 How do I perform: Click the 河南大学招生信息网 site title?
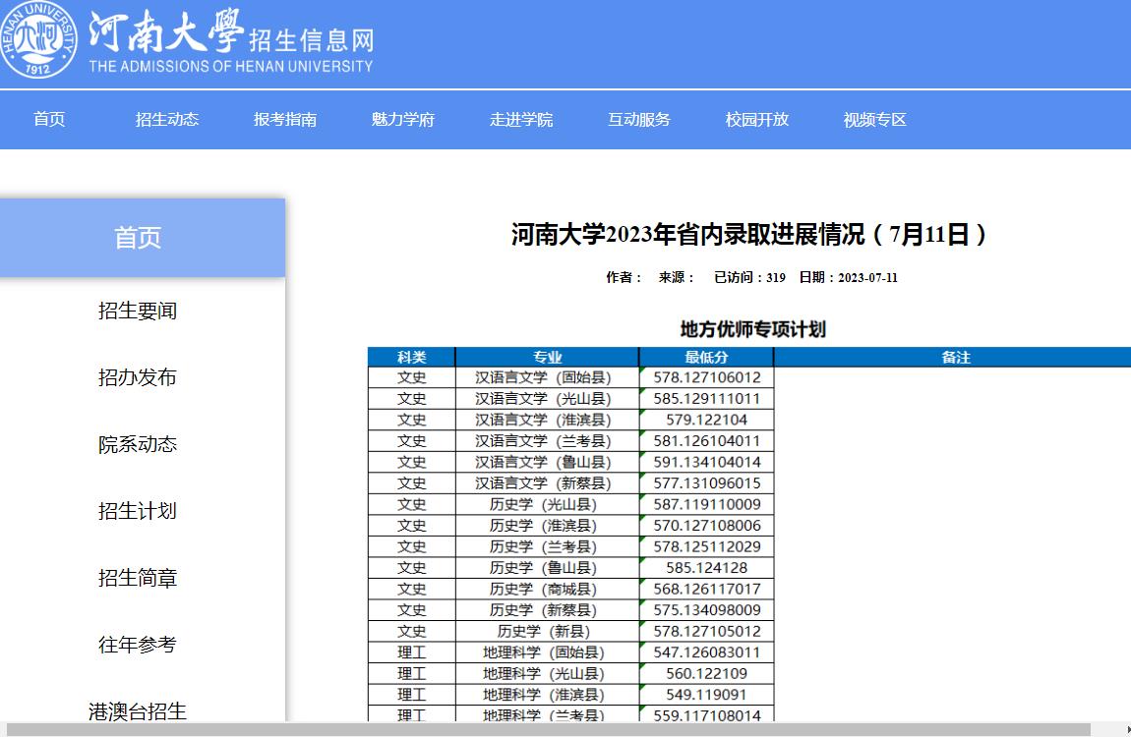click(x=231, y=40)
